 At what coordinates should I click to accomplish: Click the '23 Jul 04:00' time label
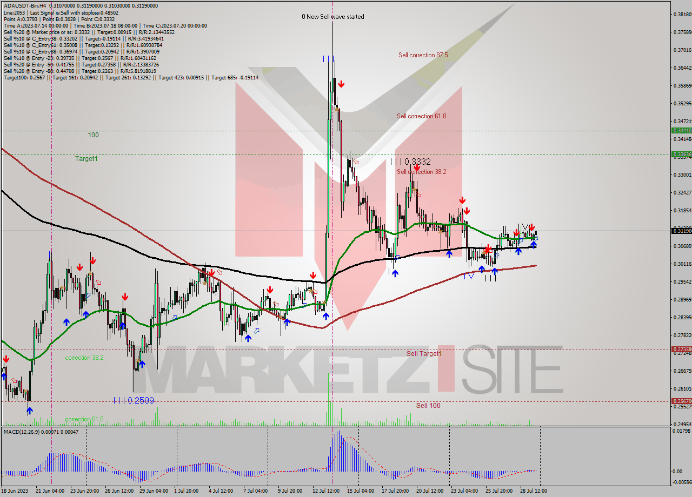(x=464, y=491)
